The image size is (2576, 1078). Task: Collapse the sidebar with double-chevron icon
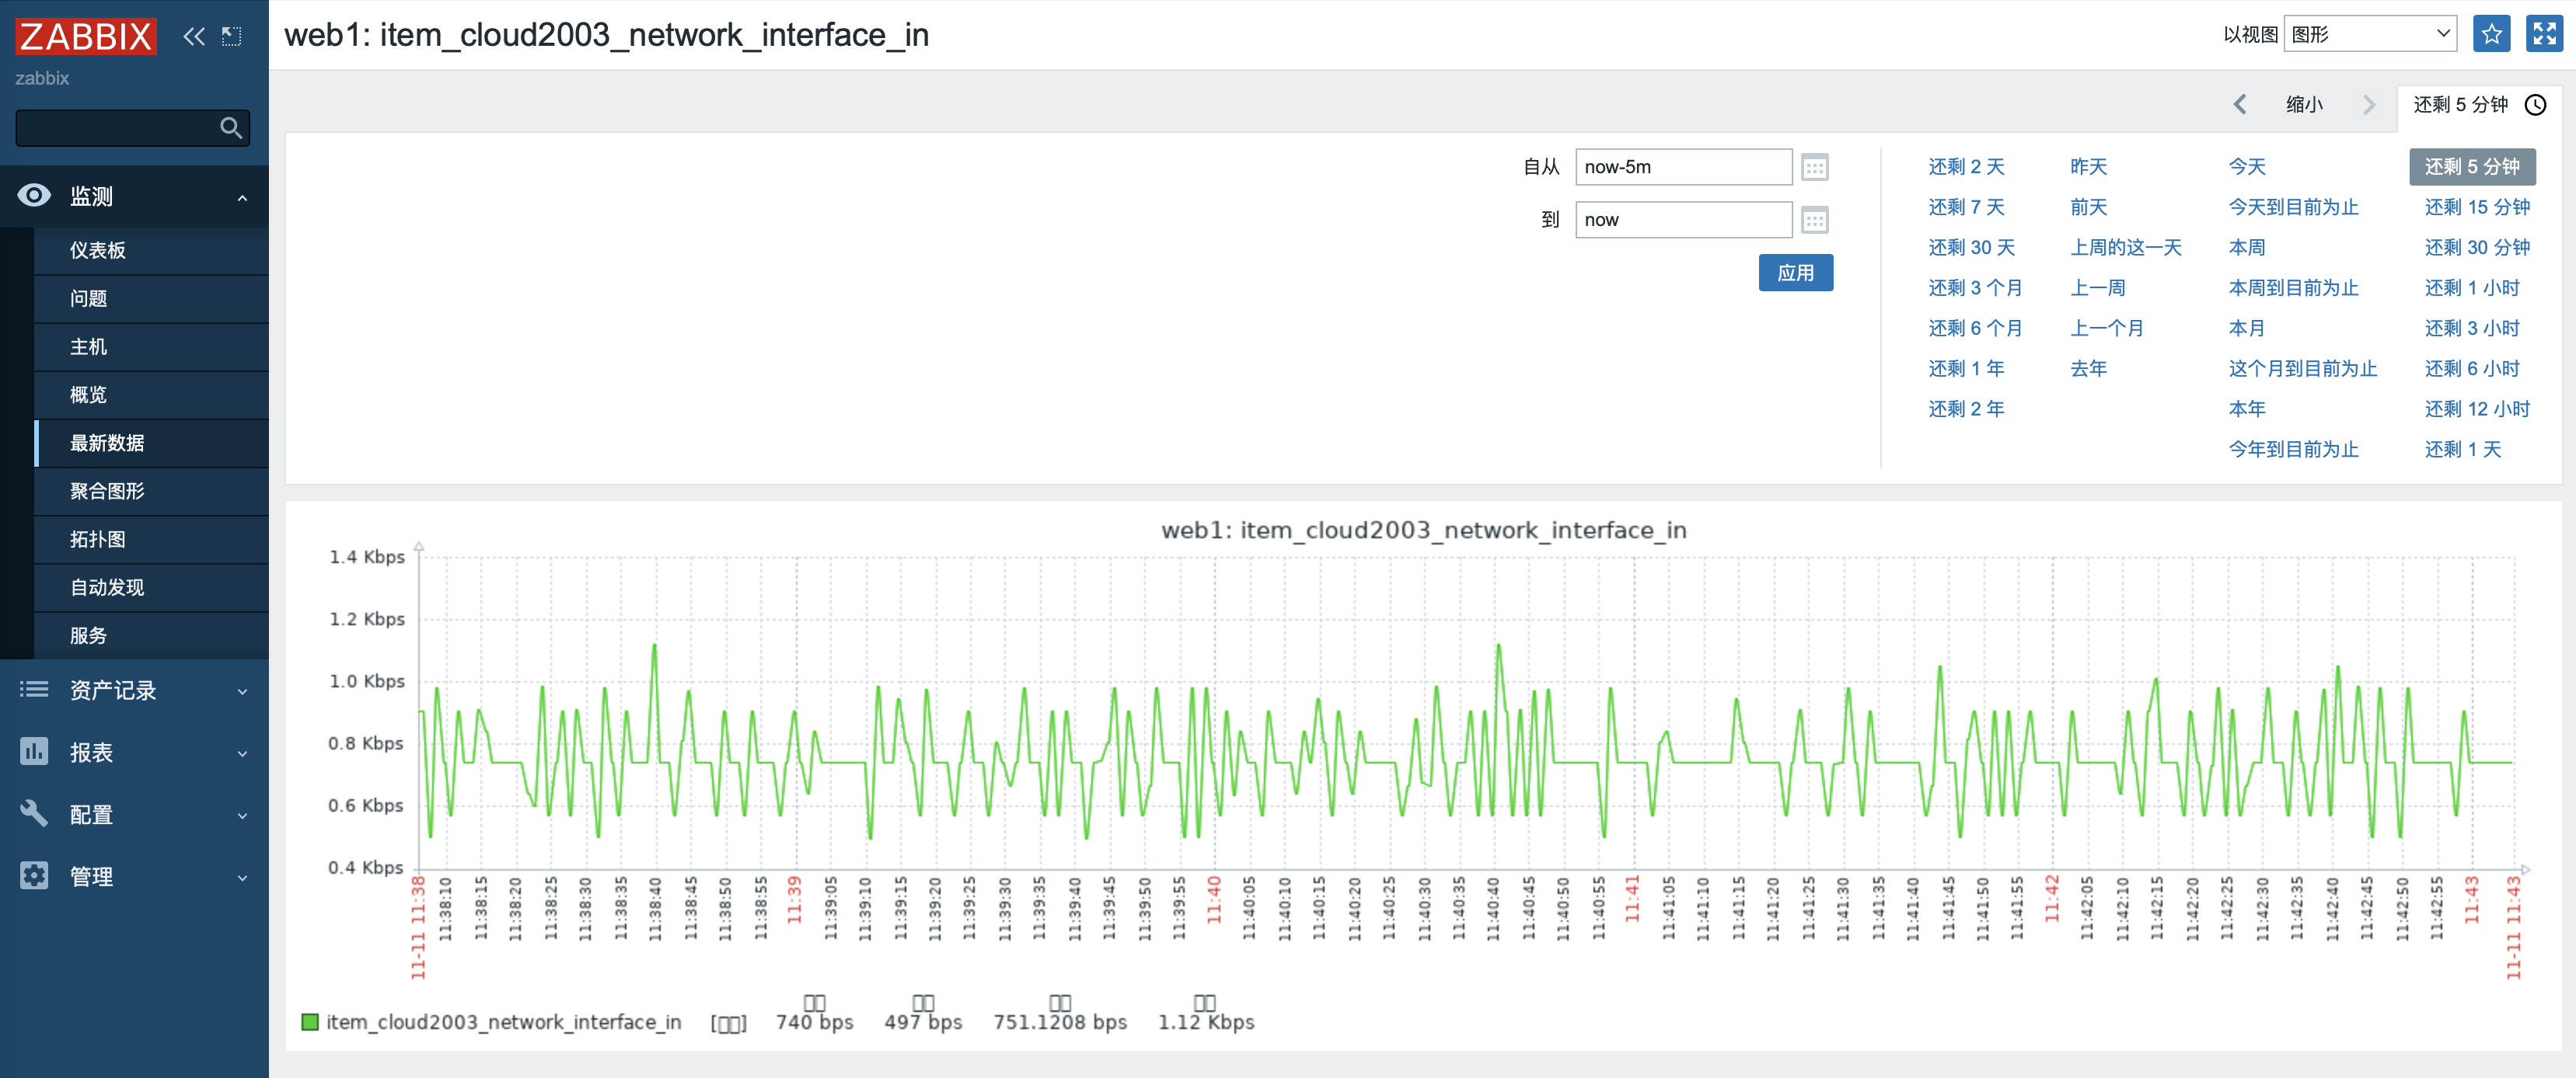point(194,37)
